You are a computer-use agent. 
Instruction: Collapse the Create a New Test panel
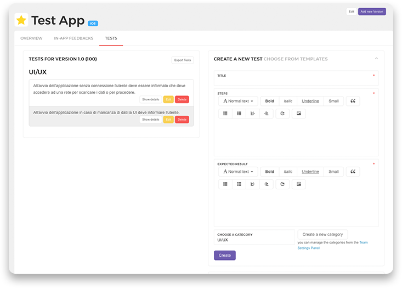[376, 59]
